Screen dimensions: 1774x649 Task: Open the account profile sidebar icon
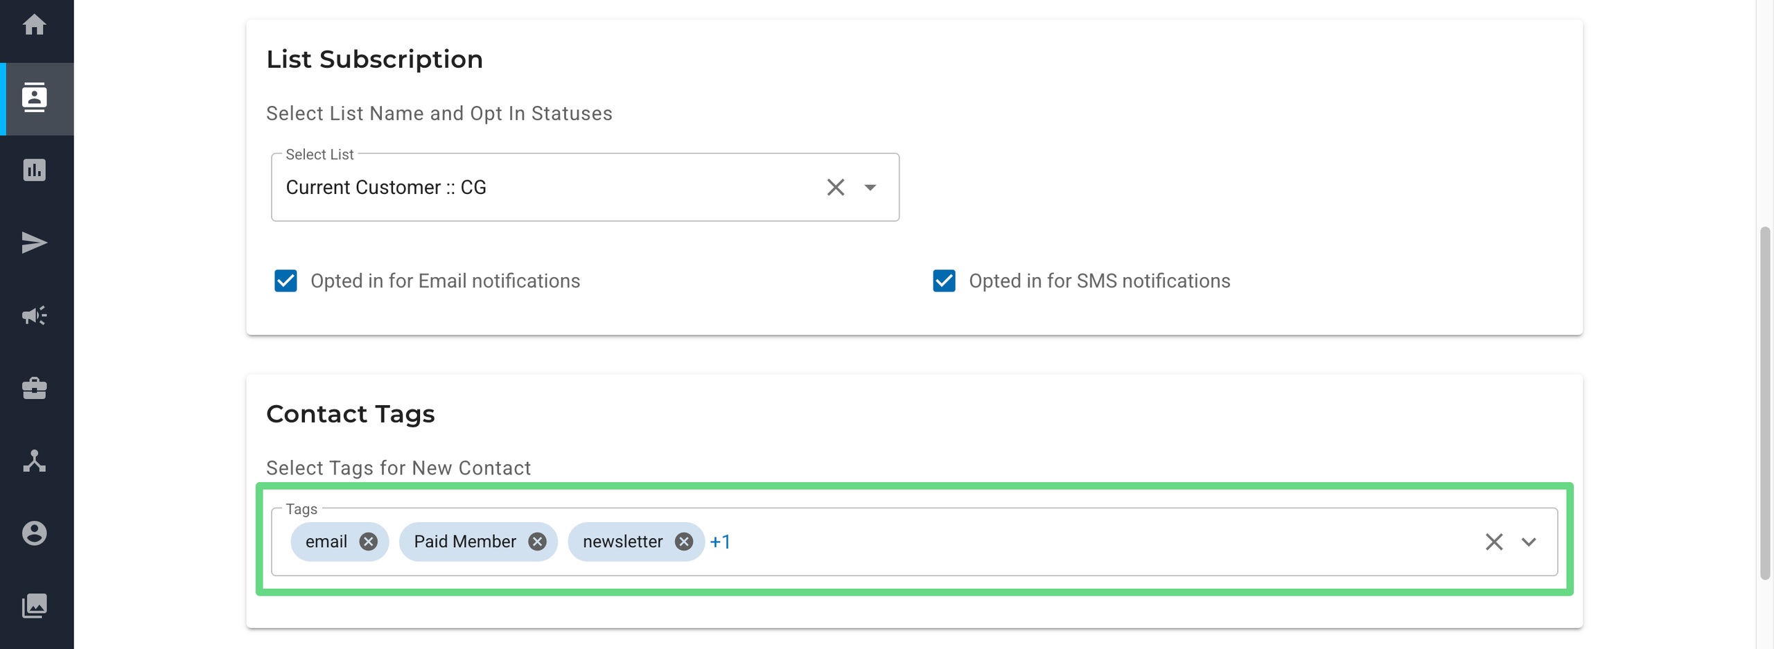(34, 533)
